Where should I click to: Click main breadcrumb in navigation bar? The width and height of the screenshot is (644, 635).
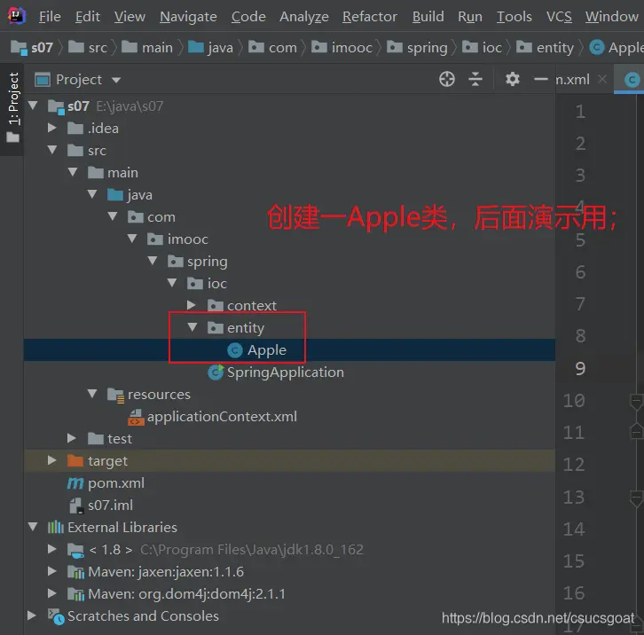147,48
